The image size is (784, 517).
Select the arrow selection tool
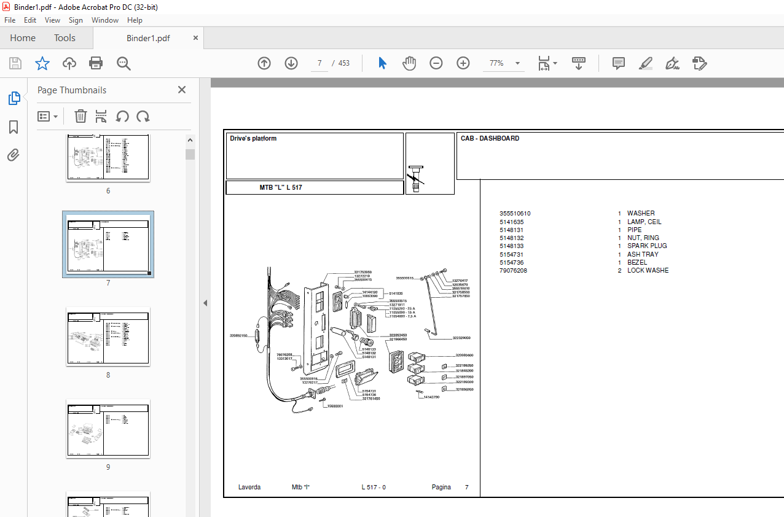[382, 63]
